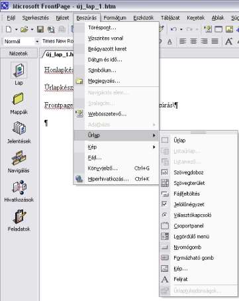Open the Formátum menu
The height and width of the screenshot is (301, 239).
115,18
